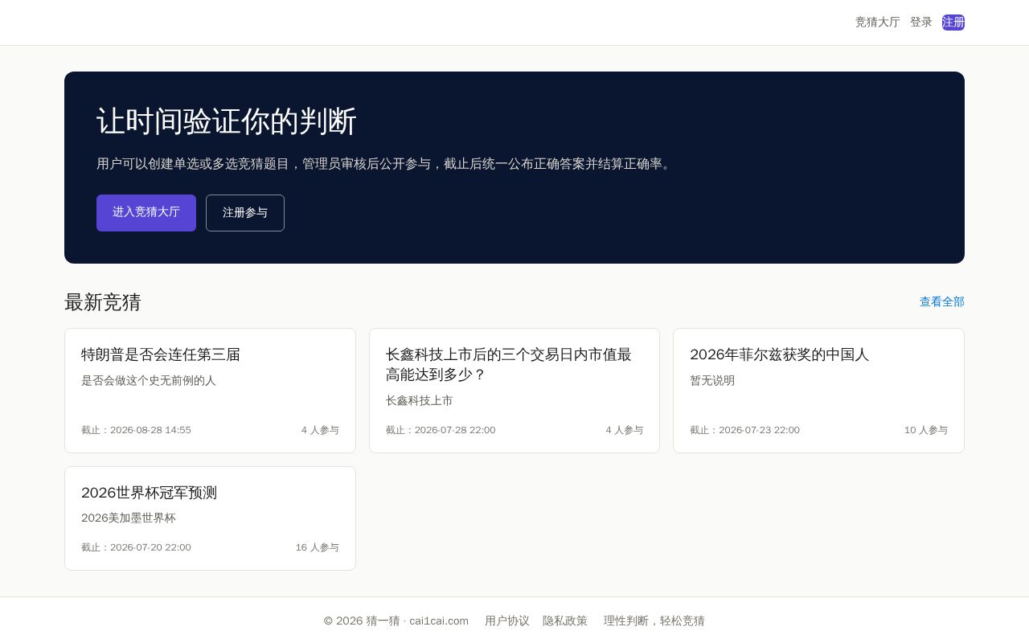Click the banner subtitle starting 用户可以创建单选或多选
The image size is (1029, 643).
click(x=385, y=164)
